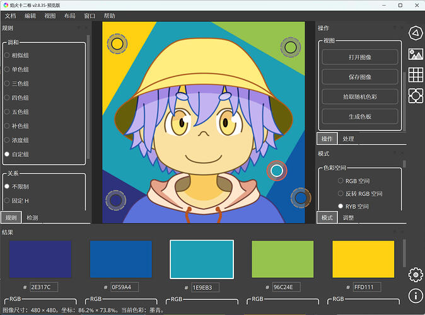Switch to the 检测 tab

32,217
